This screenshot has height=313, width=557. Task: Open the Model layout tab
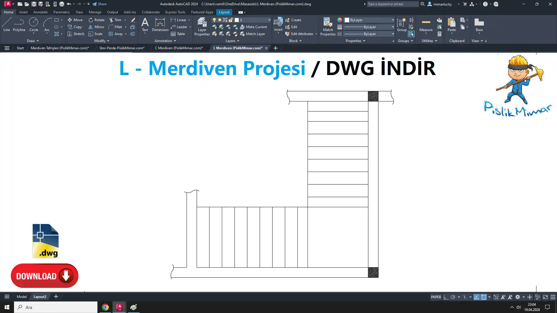[22, 296]
